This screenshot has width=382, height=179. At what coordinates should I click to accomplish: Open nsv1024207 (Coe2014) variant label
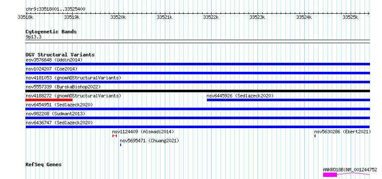coord(52,69)
